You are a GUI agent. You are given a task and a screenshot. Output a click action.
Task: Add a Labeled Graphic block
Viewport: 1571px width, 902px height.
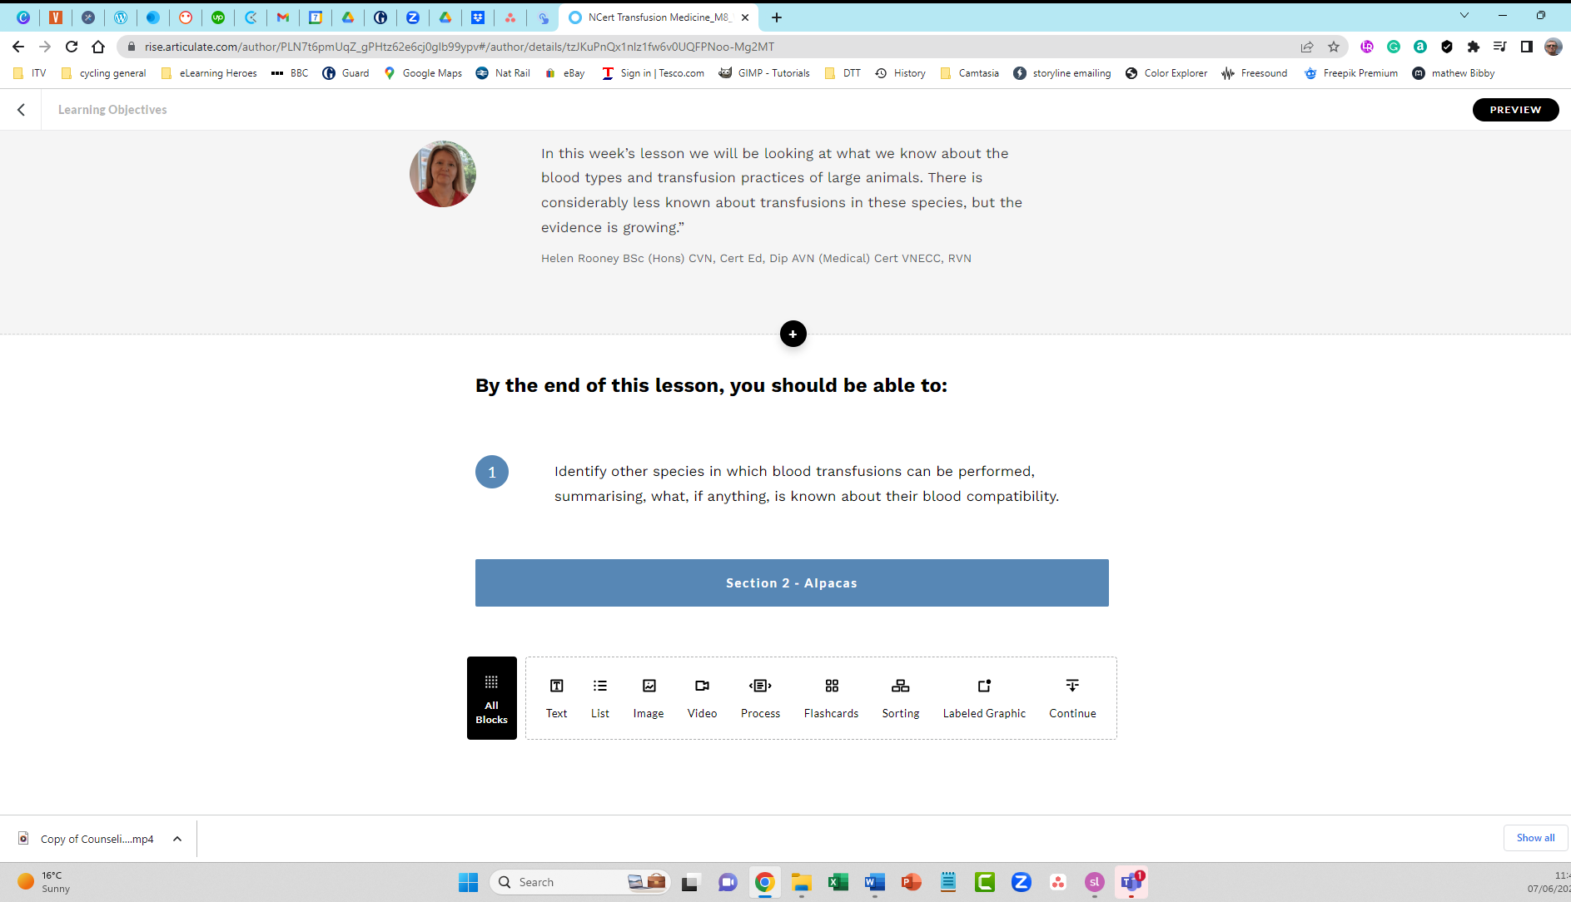(x=984, y=698)
